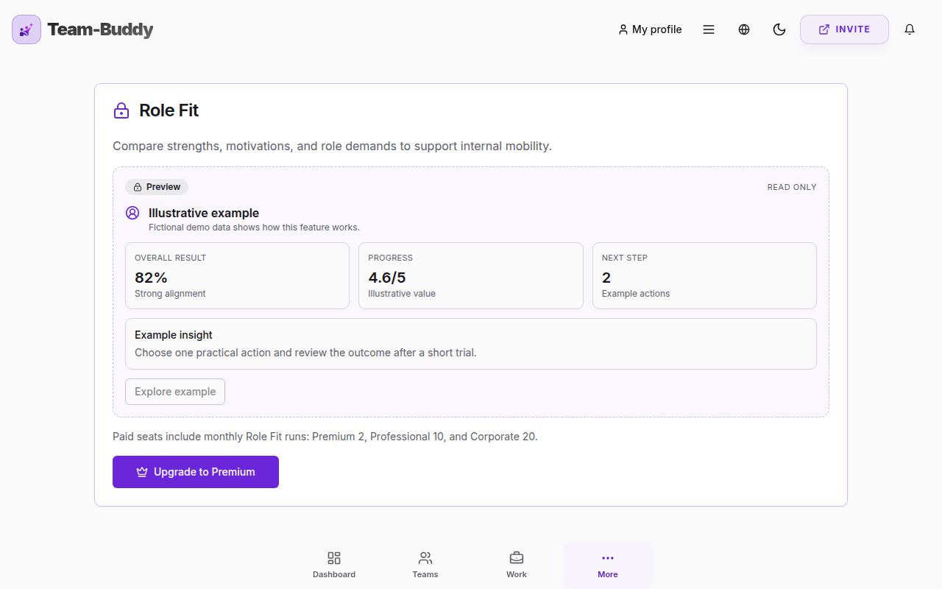
Task: Click Upgrade to Premium button
Action: coord(196,472)
